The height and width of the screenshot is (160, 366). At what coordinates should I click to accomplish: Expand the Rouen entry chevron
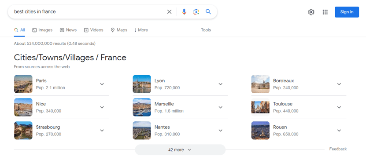point(339,131)
